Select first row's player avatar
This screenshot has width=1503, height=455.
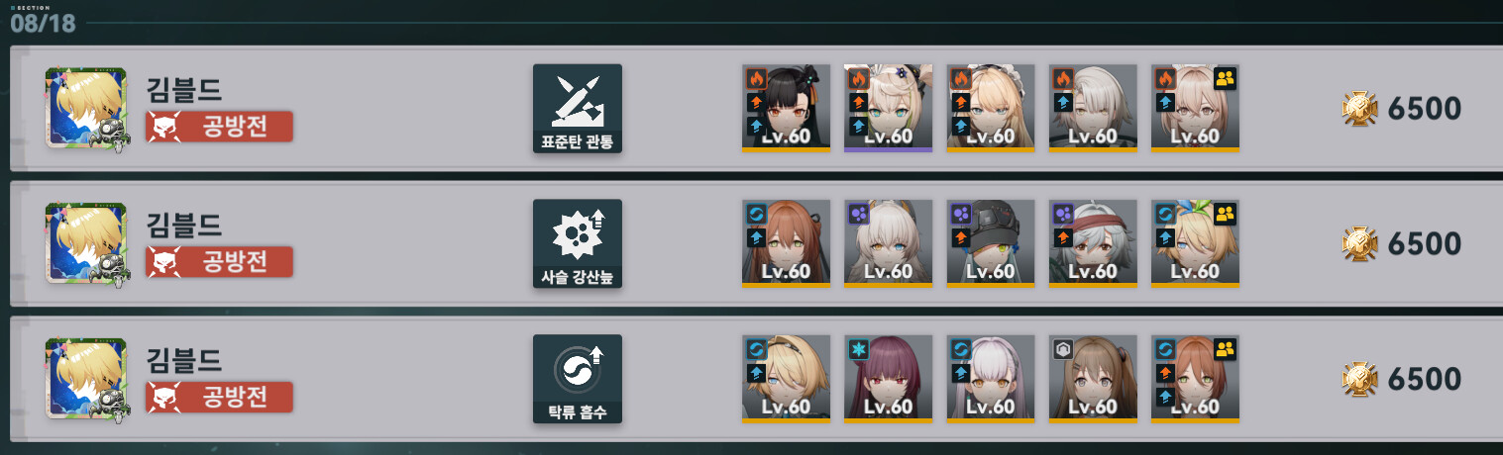coord(86,108)
